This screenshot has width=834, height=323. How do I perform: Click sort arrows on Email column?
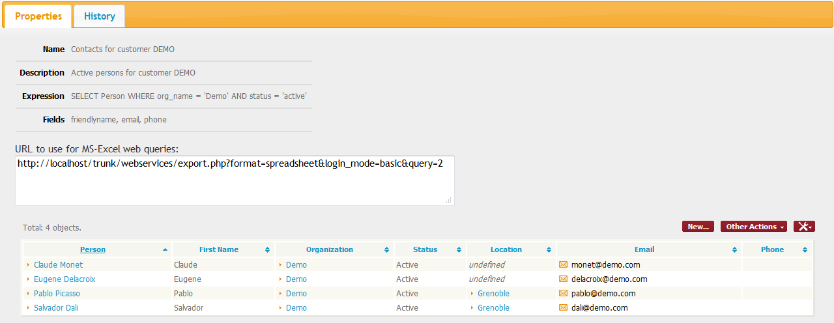734,250
